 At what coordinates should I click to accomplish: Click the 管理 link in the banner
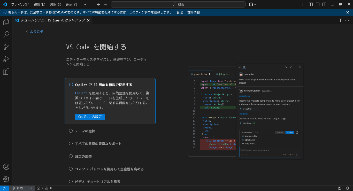tap(180, 12)
